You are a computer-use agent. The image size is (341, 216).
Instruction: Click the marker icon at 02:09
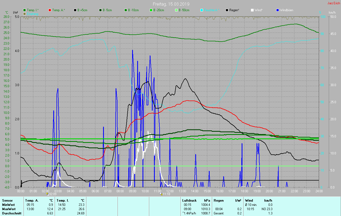[47, 194]
